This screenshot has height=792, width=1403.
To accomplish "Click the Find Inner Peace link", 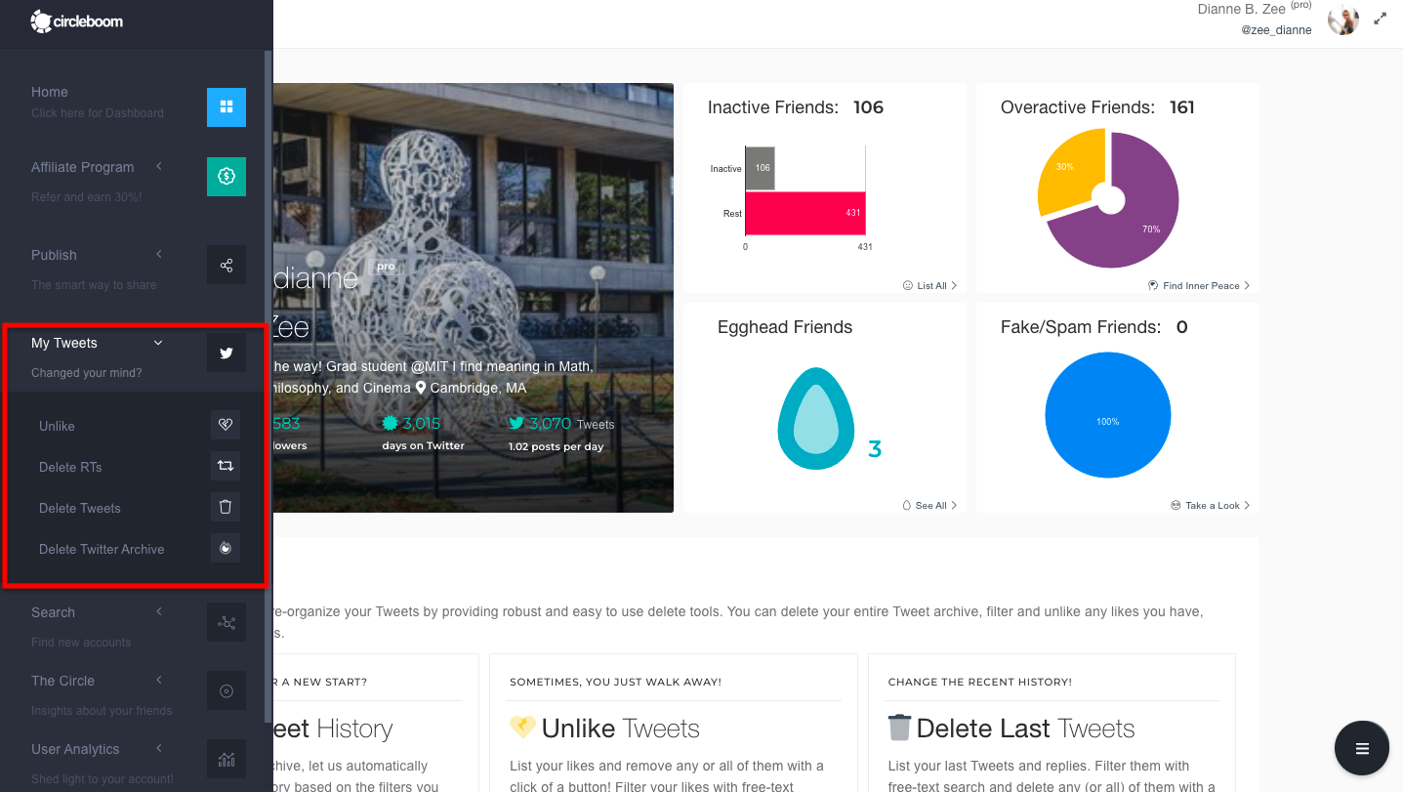I will point(1199,285).
